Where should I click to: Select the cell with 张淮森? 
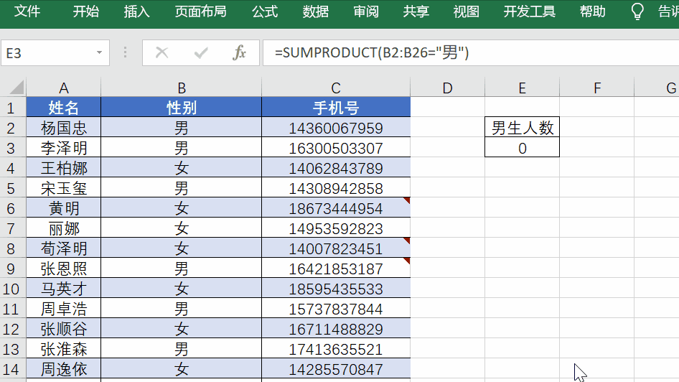pyautogui.click(x=64, y=349)
